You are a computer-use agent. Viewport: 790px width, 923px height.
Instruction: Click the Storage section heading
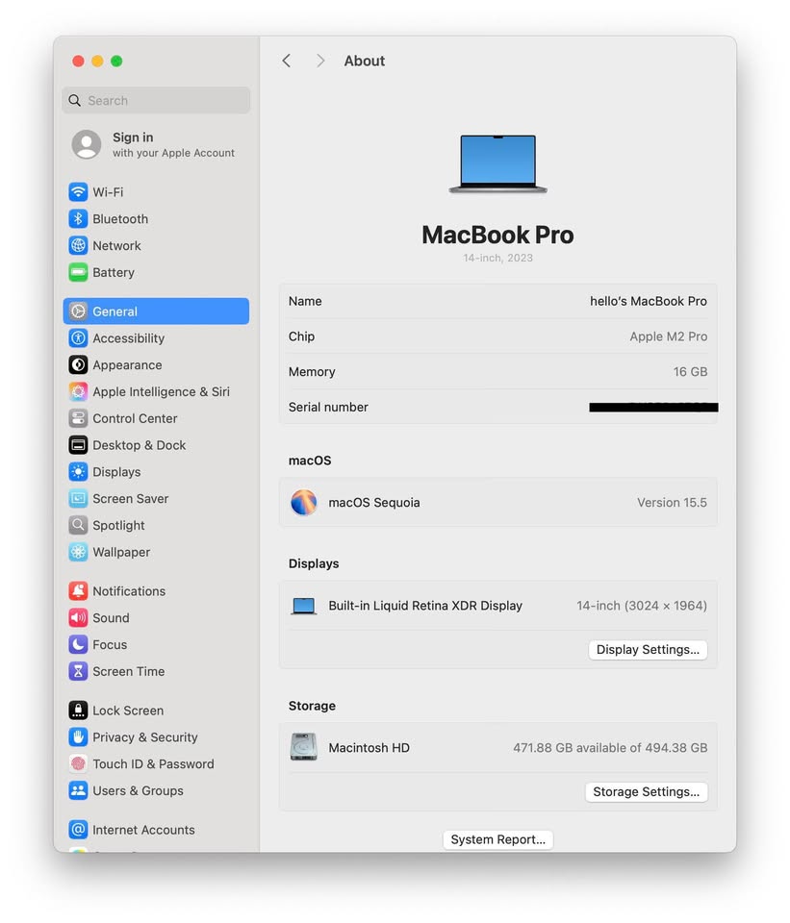coord(312,705)
